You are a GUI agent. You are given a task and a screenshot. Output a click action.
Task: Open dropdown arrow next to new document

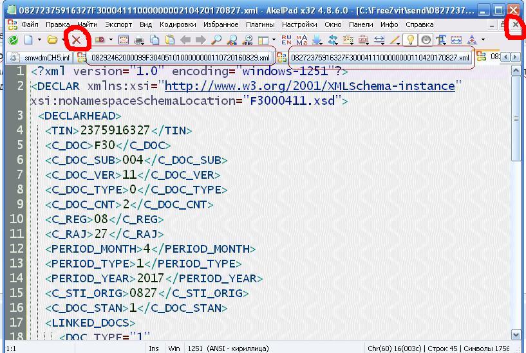38,40
